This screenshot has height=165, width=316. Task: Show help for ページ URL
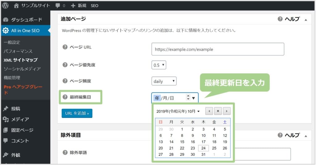pos(65,47)
